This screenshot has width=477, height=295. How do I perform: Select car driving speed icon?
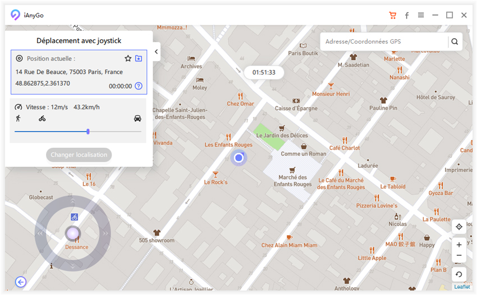coord(137,118)
